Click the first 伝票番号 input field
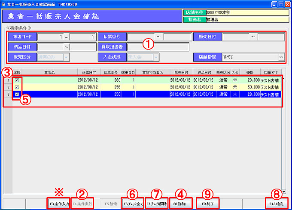The height and width of the screenshot is (210, 292). 141,37
